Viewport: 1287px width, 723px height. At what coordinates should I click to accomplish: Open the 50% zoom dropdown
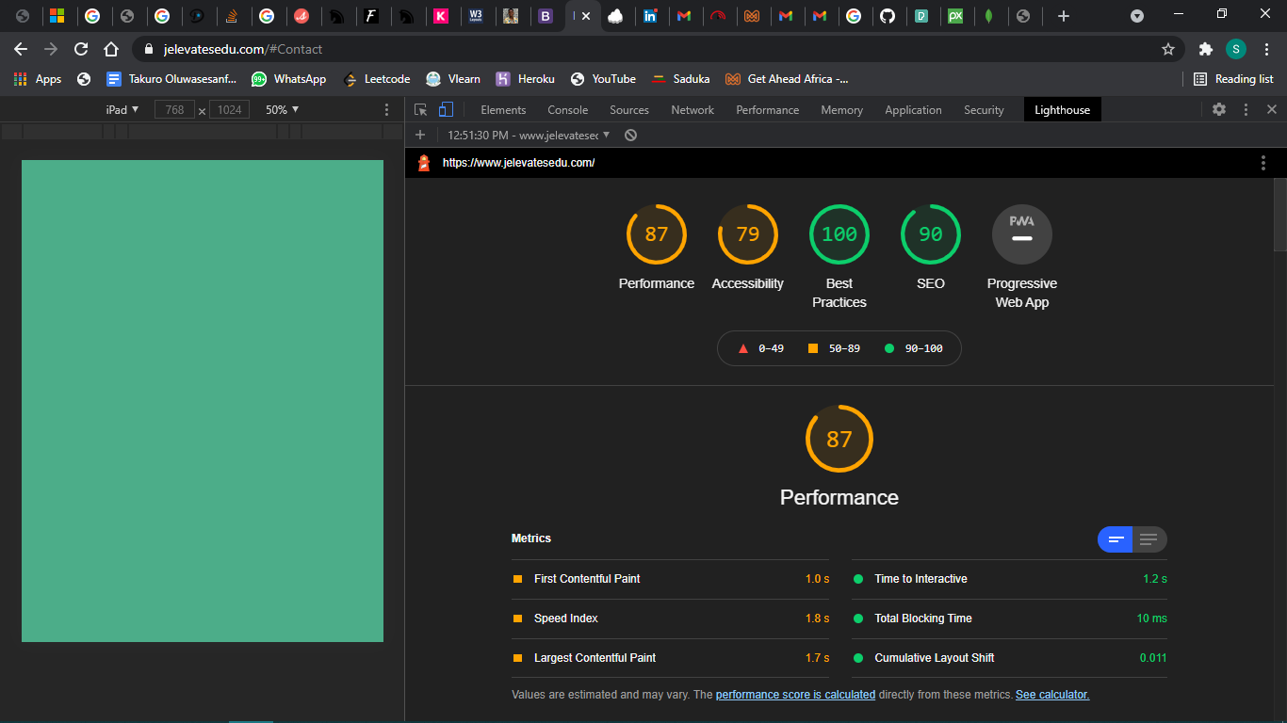281,110
